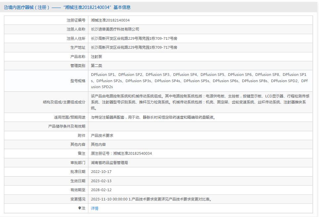This screenshot has height=217, width=319.
Task: Click the 产品名称 label
Action: (x=78, y=57)
